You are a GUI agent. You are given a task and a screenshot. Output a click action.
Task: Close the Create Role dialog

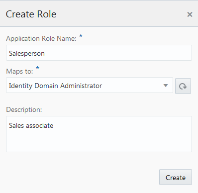pos(190,14)
